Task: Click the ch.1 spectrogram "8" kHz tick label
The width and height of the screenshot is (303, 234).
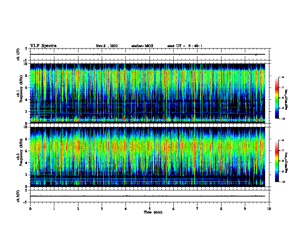Action: point(27,76)
